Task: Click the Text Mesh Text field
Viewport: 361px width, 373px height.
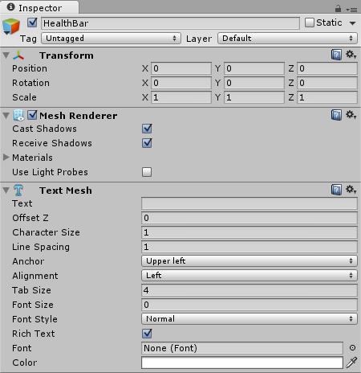Action: click(249, 203)
